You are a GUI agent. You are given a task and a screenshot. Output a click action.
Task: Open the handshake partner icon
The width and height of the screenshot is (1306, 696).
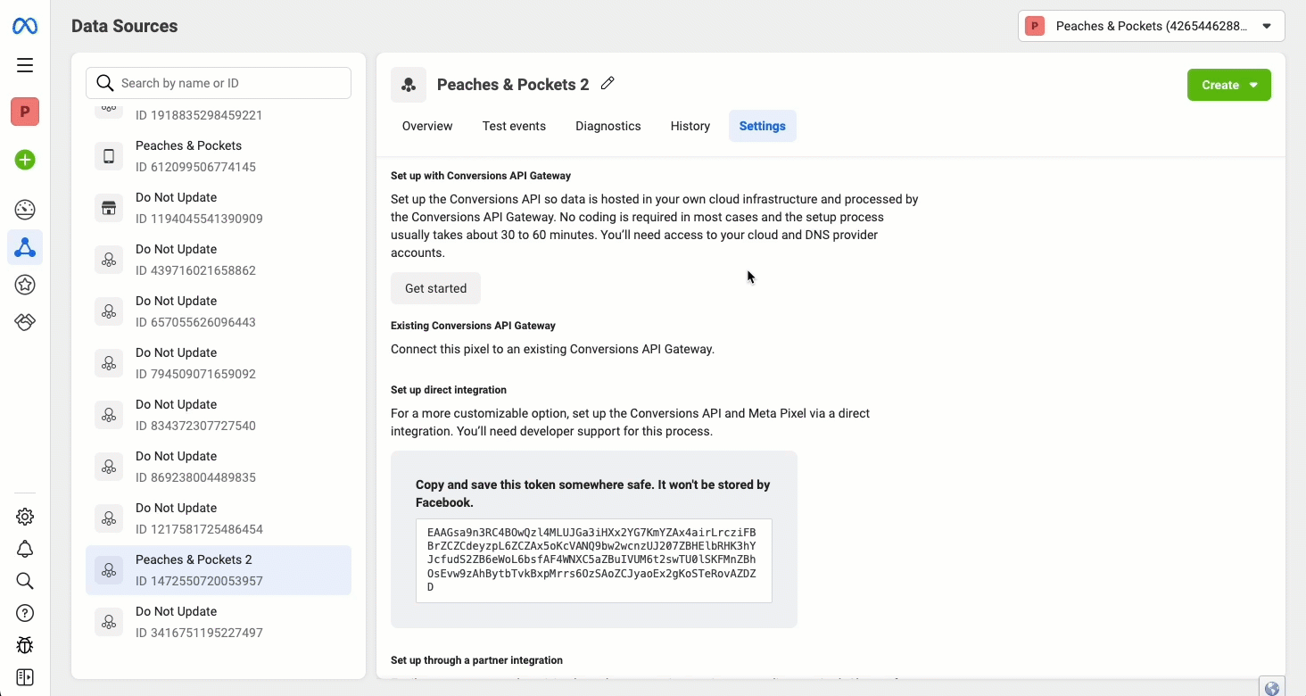pos(25,322)
